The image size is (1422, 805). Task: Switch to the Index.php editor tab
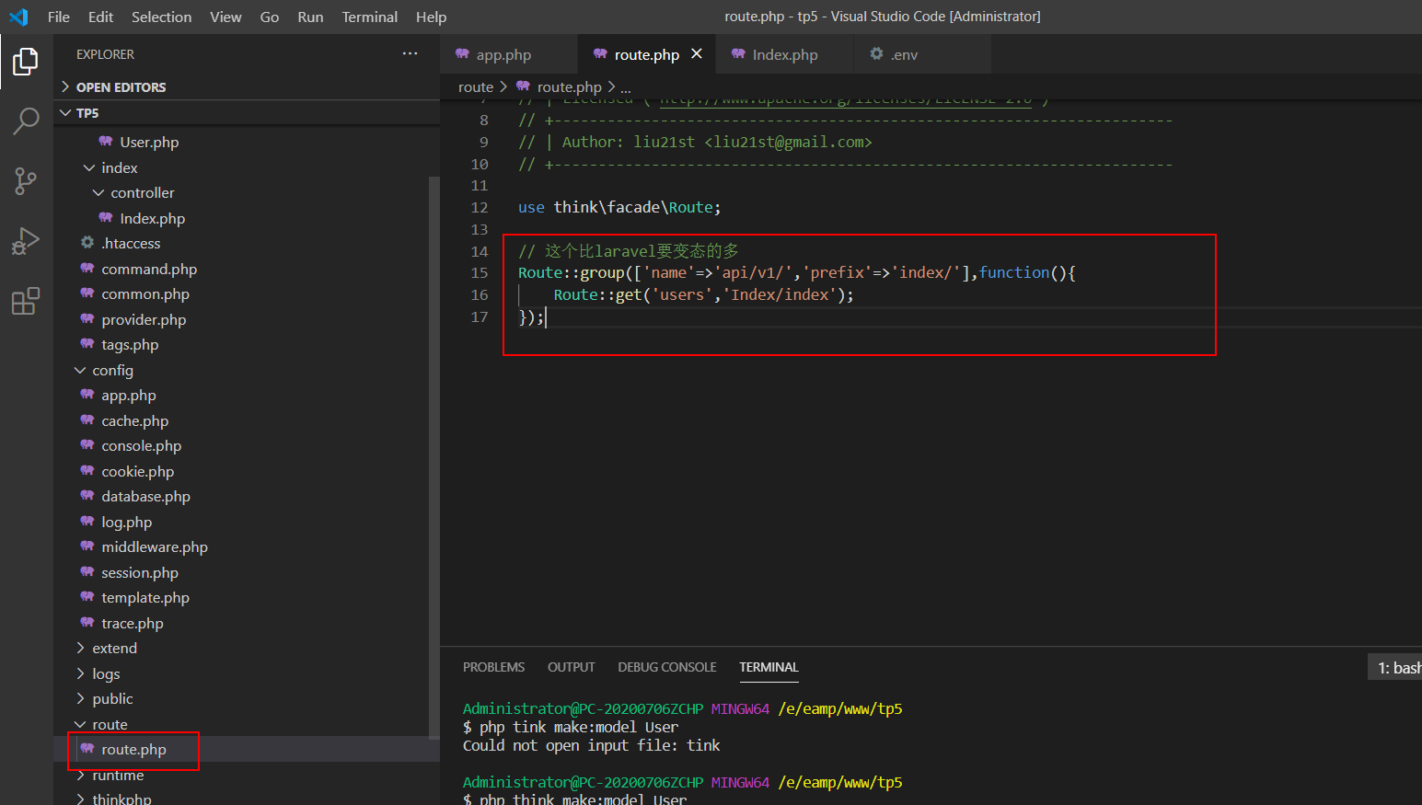tap(785, 54)
